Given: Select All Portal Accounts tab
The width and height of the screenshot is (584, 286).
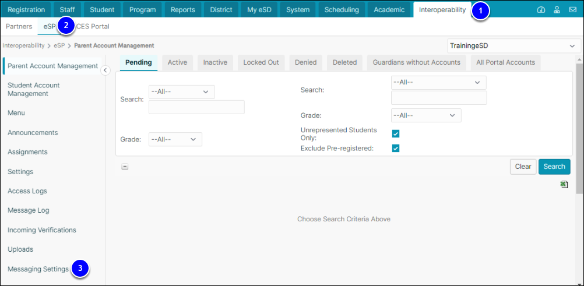Looking at the screenshot, I should click(506, 62).
